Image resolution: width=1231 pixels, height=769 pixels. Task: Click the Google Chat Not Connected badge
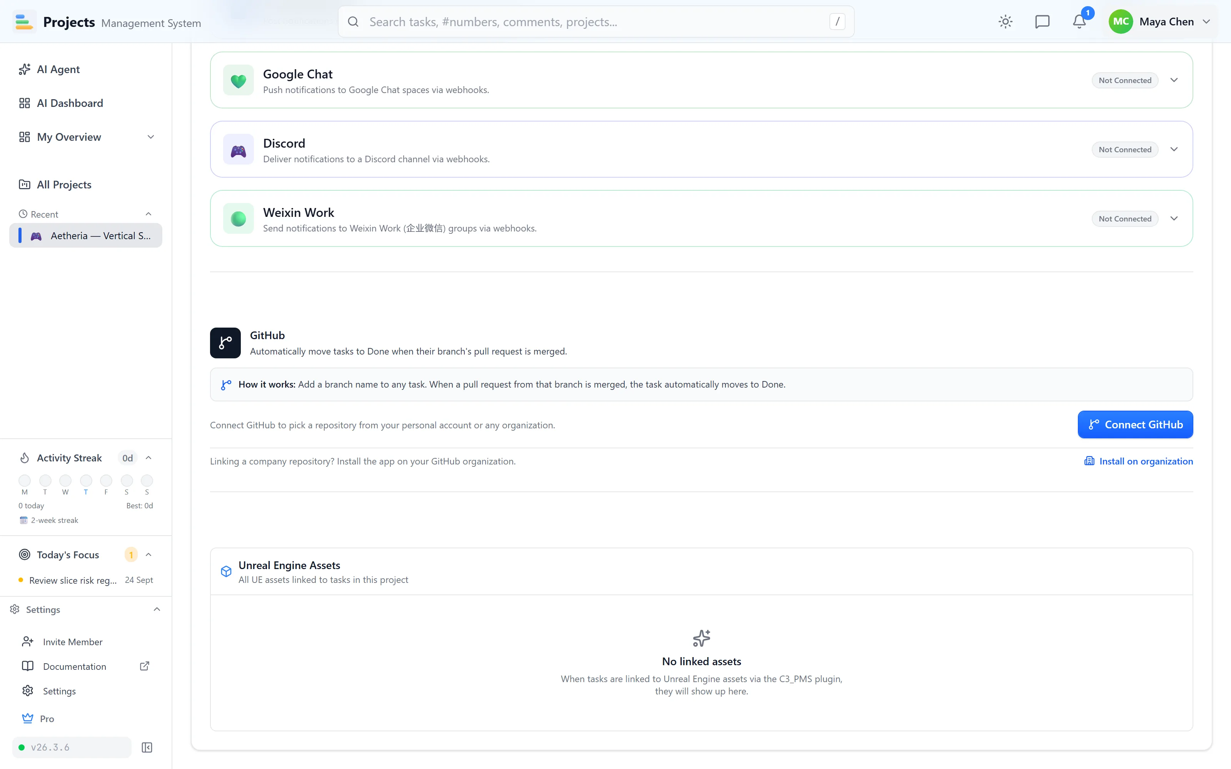click(1125, 80)
